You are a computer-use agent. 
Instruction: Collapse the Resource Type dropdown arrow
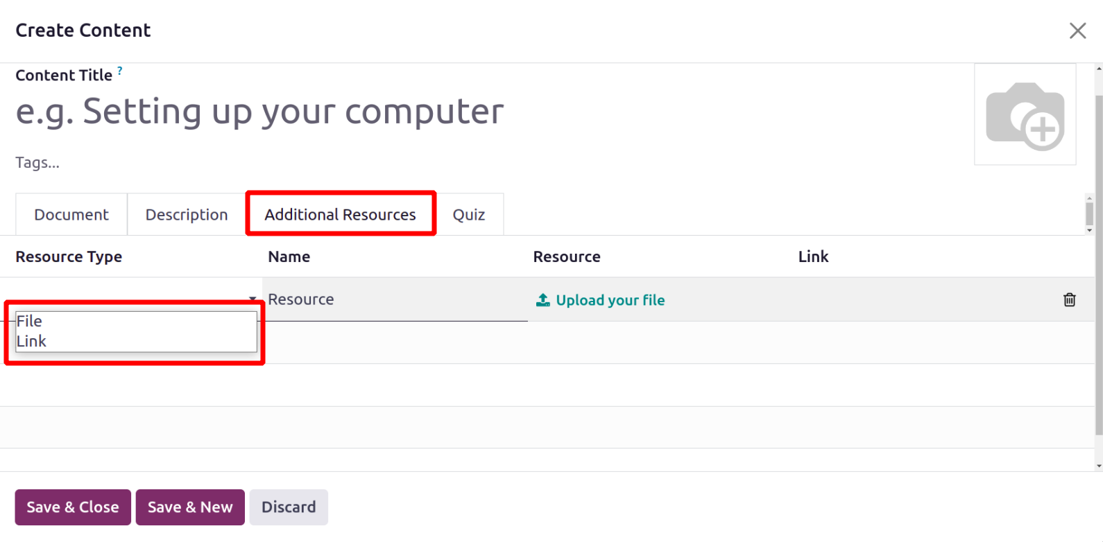pyautogui.click(x=253, y=299)
